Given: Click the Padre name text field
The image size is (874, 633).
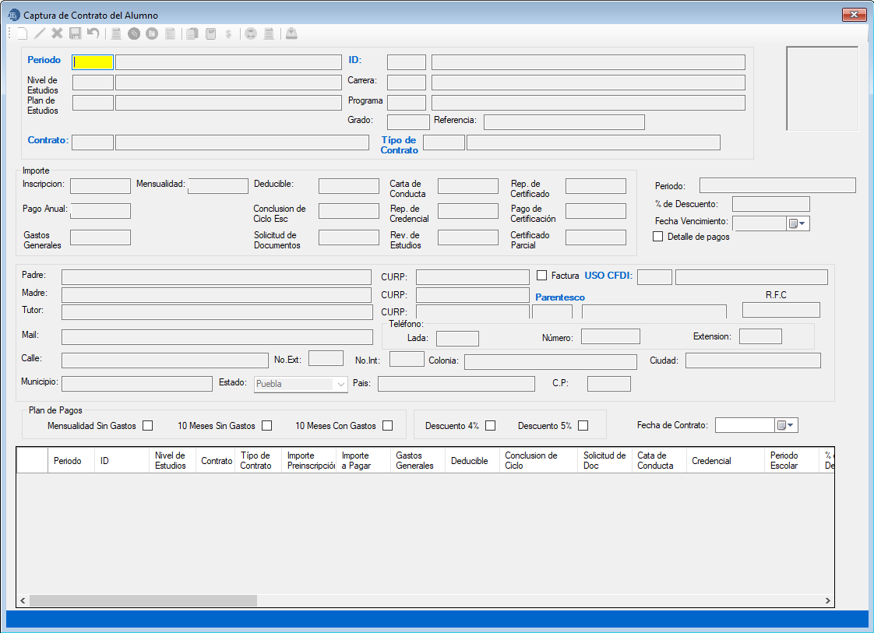Looking at the screenshot, I should pyautogui.click(x=216, y=277).
